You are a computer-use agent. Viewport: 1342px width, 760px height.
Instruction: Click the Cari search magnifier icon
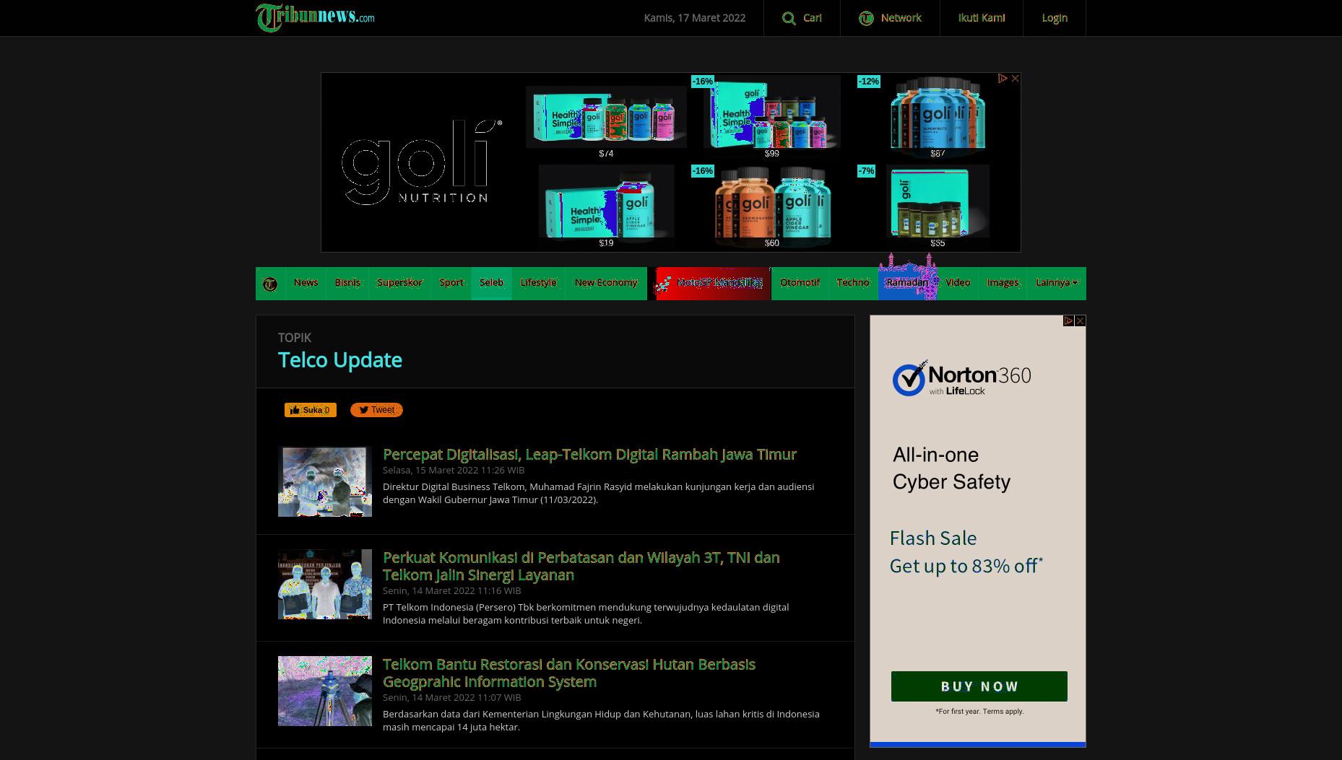[x=789, y=18]
